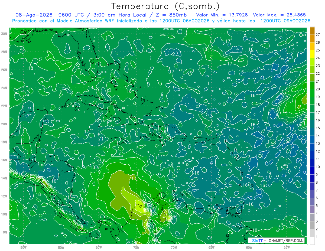
Task: Click the 55W longitude axis label
Action: 287,247
